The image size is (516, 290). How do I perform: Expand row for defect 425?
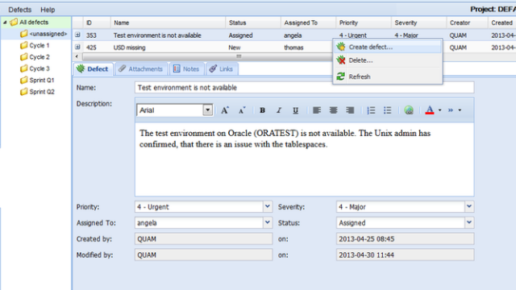77,47
